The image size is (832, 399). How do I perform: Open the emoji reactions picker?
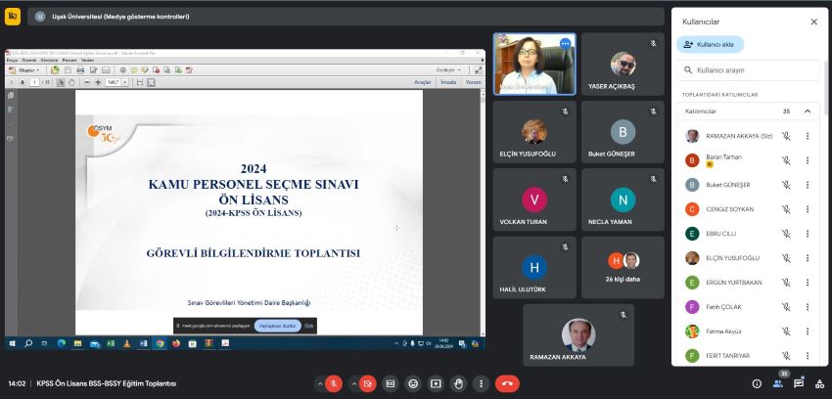tap(413, 383)
